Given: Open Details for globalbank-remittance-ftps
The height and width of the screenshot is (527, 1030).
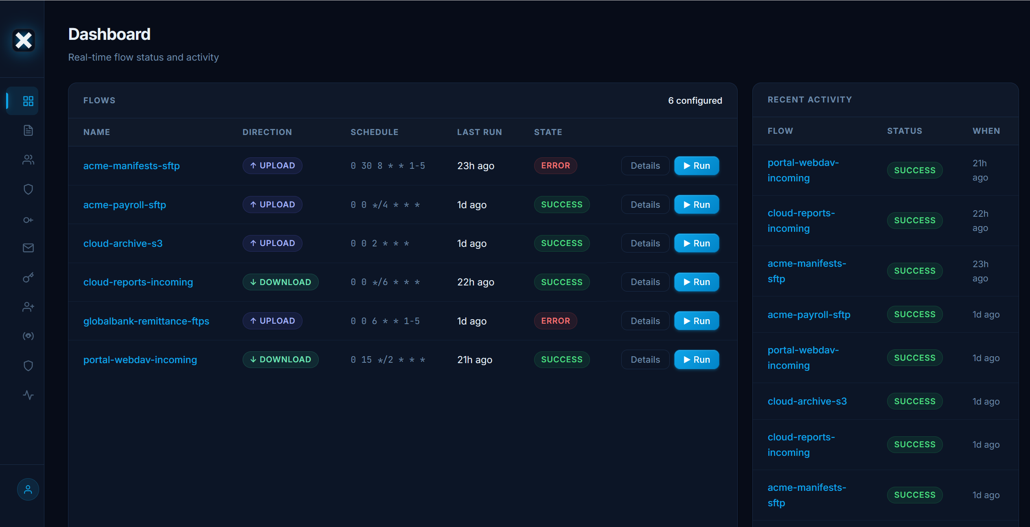Looking at the screenshot, I should tap(644, 320).
